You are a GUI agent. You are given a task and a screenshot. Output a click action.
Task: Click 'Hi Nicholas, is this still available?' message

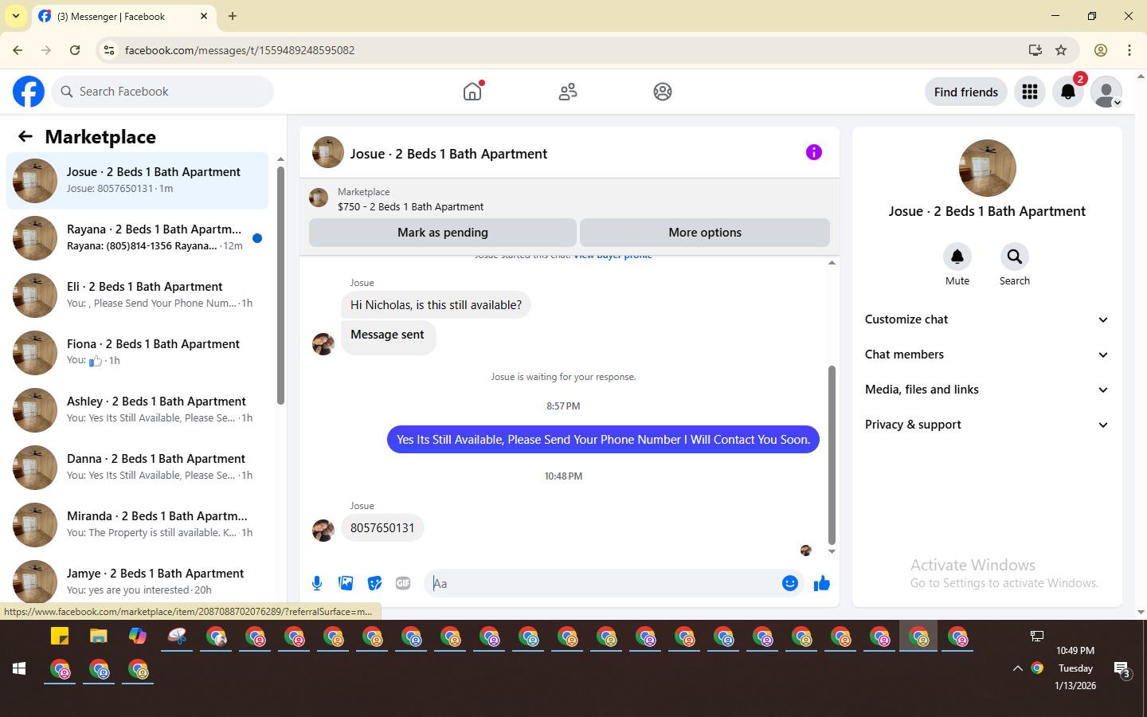click(x=436, y=305)
